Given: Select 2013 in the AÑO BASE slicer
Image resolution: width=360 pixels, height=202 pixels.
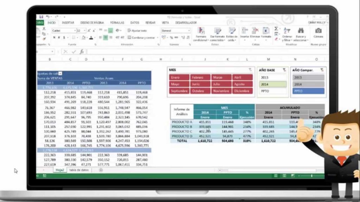Looking at the screenshot, I should (x=273, y=77).
